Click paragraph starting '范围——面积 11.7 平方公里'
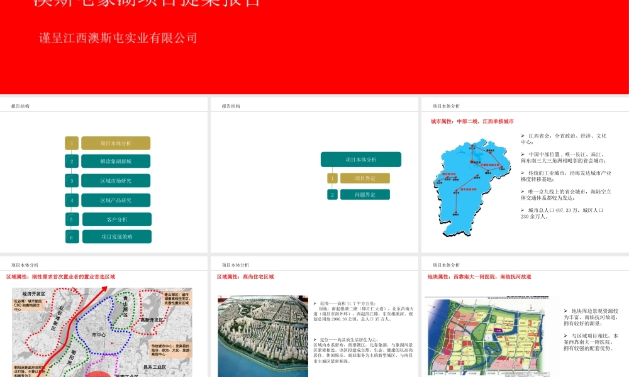Viewport: 629px width, 377px height. [364, 311]
